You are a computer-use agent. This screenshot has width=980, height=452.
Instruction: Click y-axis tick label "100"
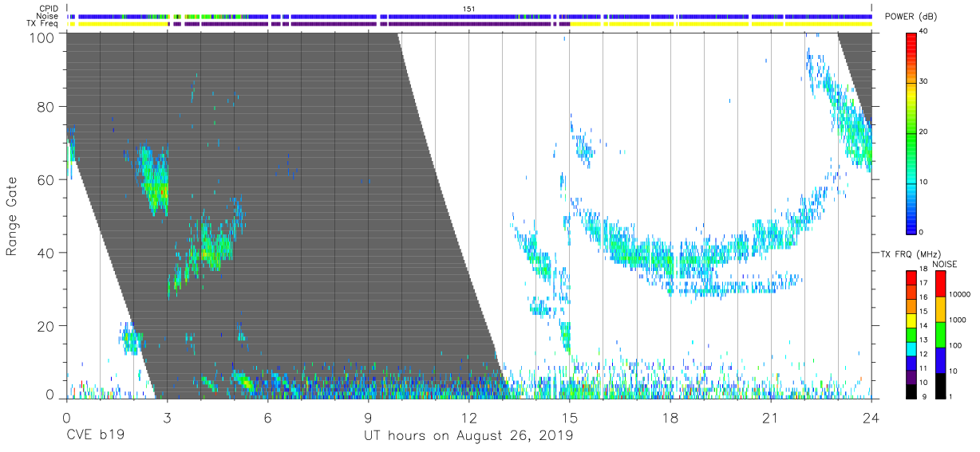[x=41, y=37]
